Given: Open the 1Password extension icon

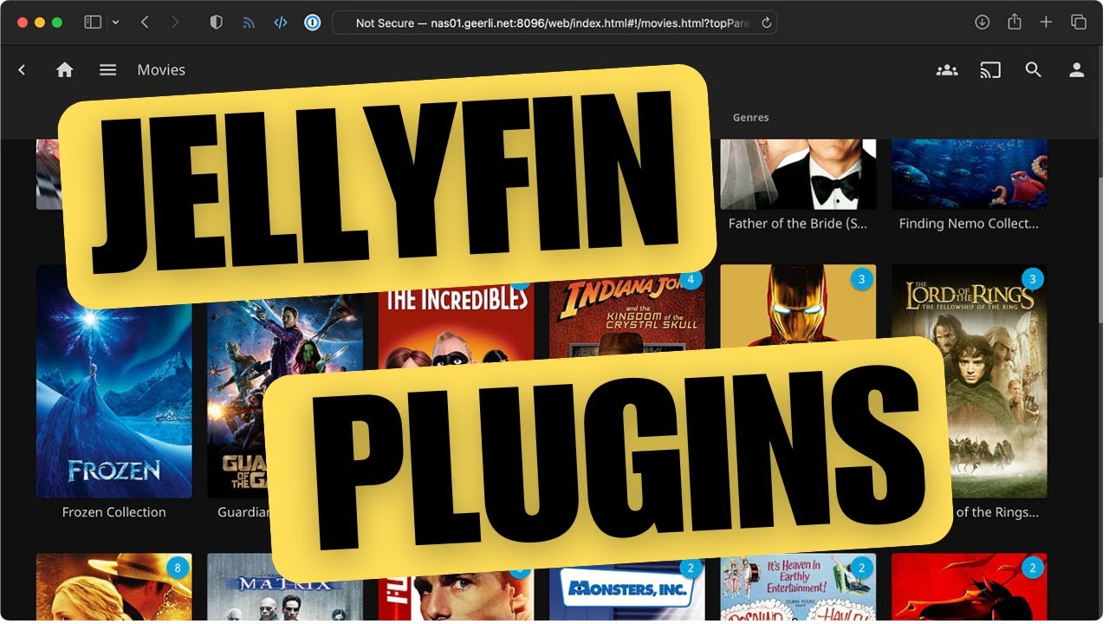Looking at the screenshot, I should [313, 23].
